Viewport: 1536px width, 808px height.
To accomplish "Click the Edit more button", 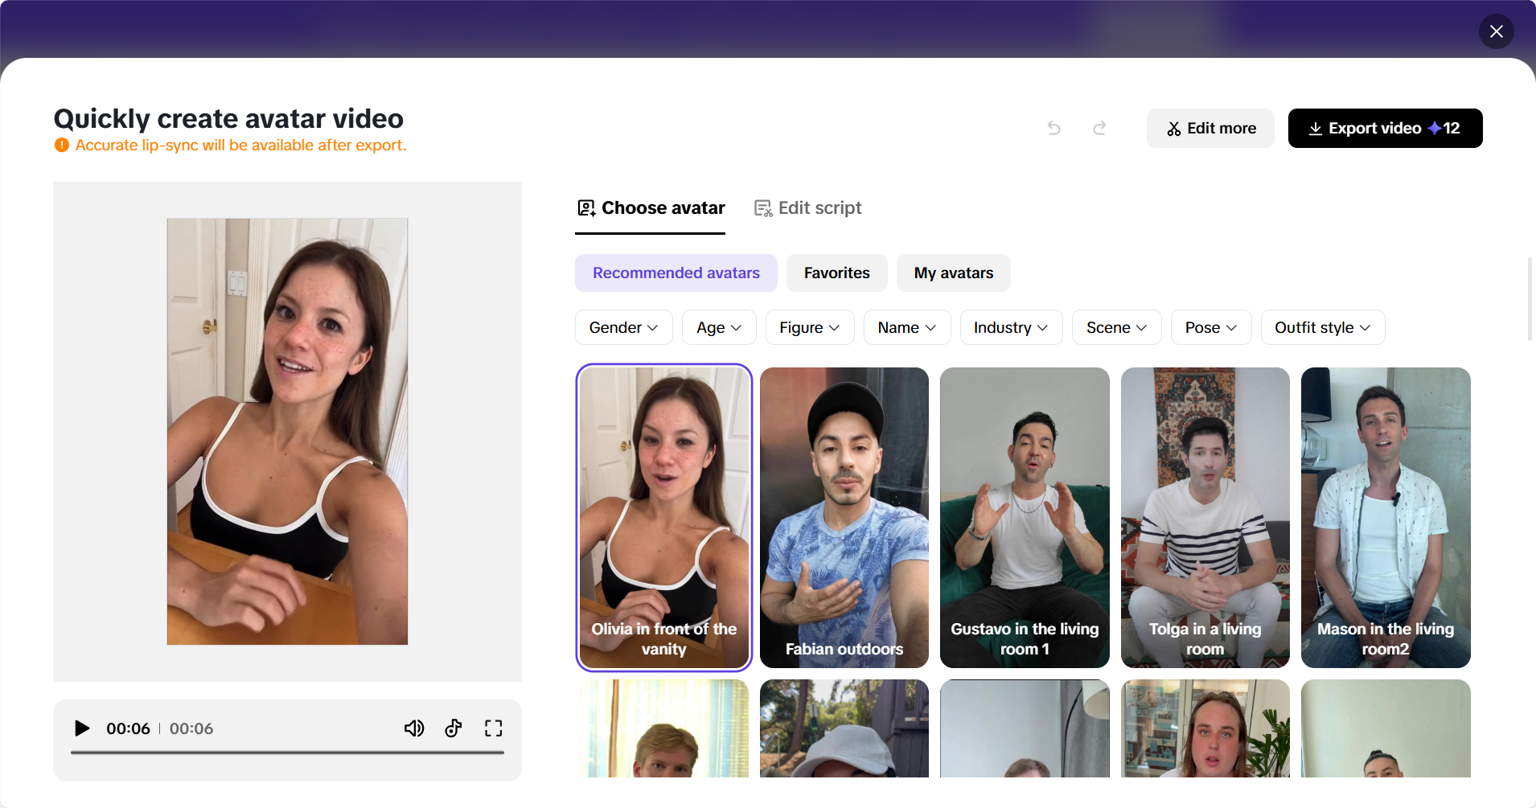I will point(1210,129).
